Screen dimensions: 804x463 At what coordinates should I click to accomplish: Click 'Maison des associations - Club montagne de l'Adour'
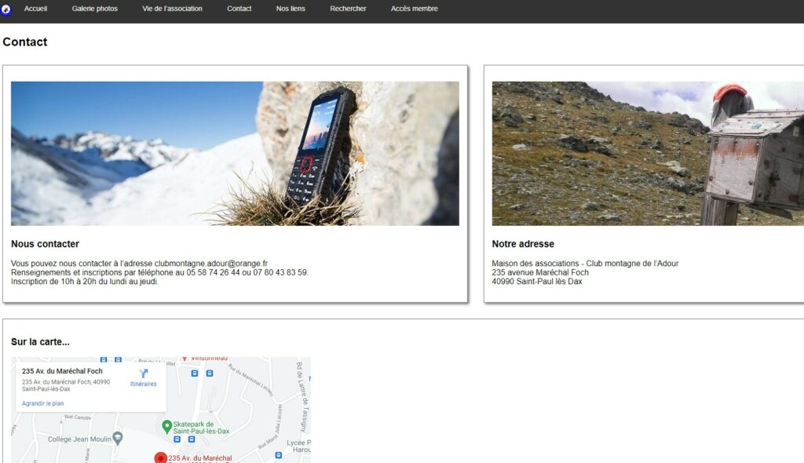(x=585, y=264)
